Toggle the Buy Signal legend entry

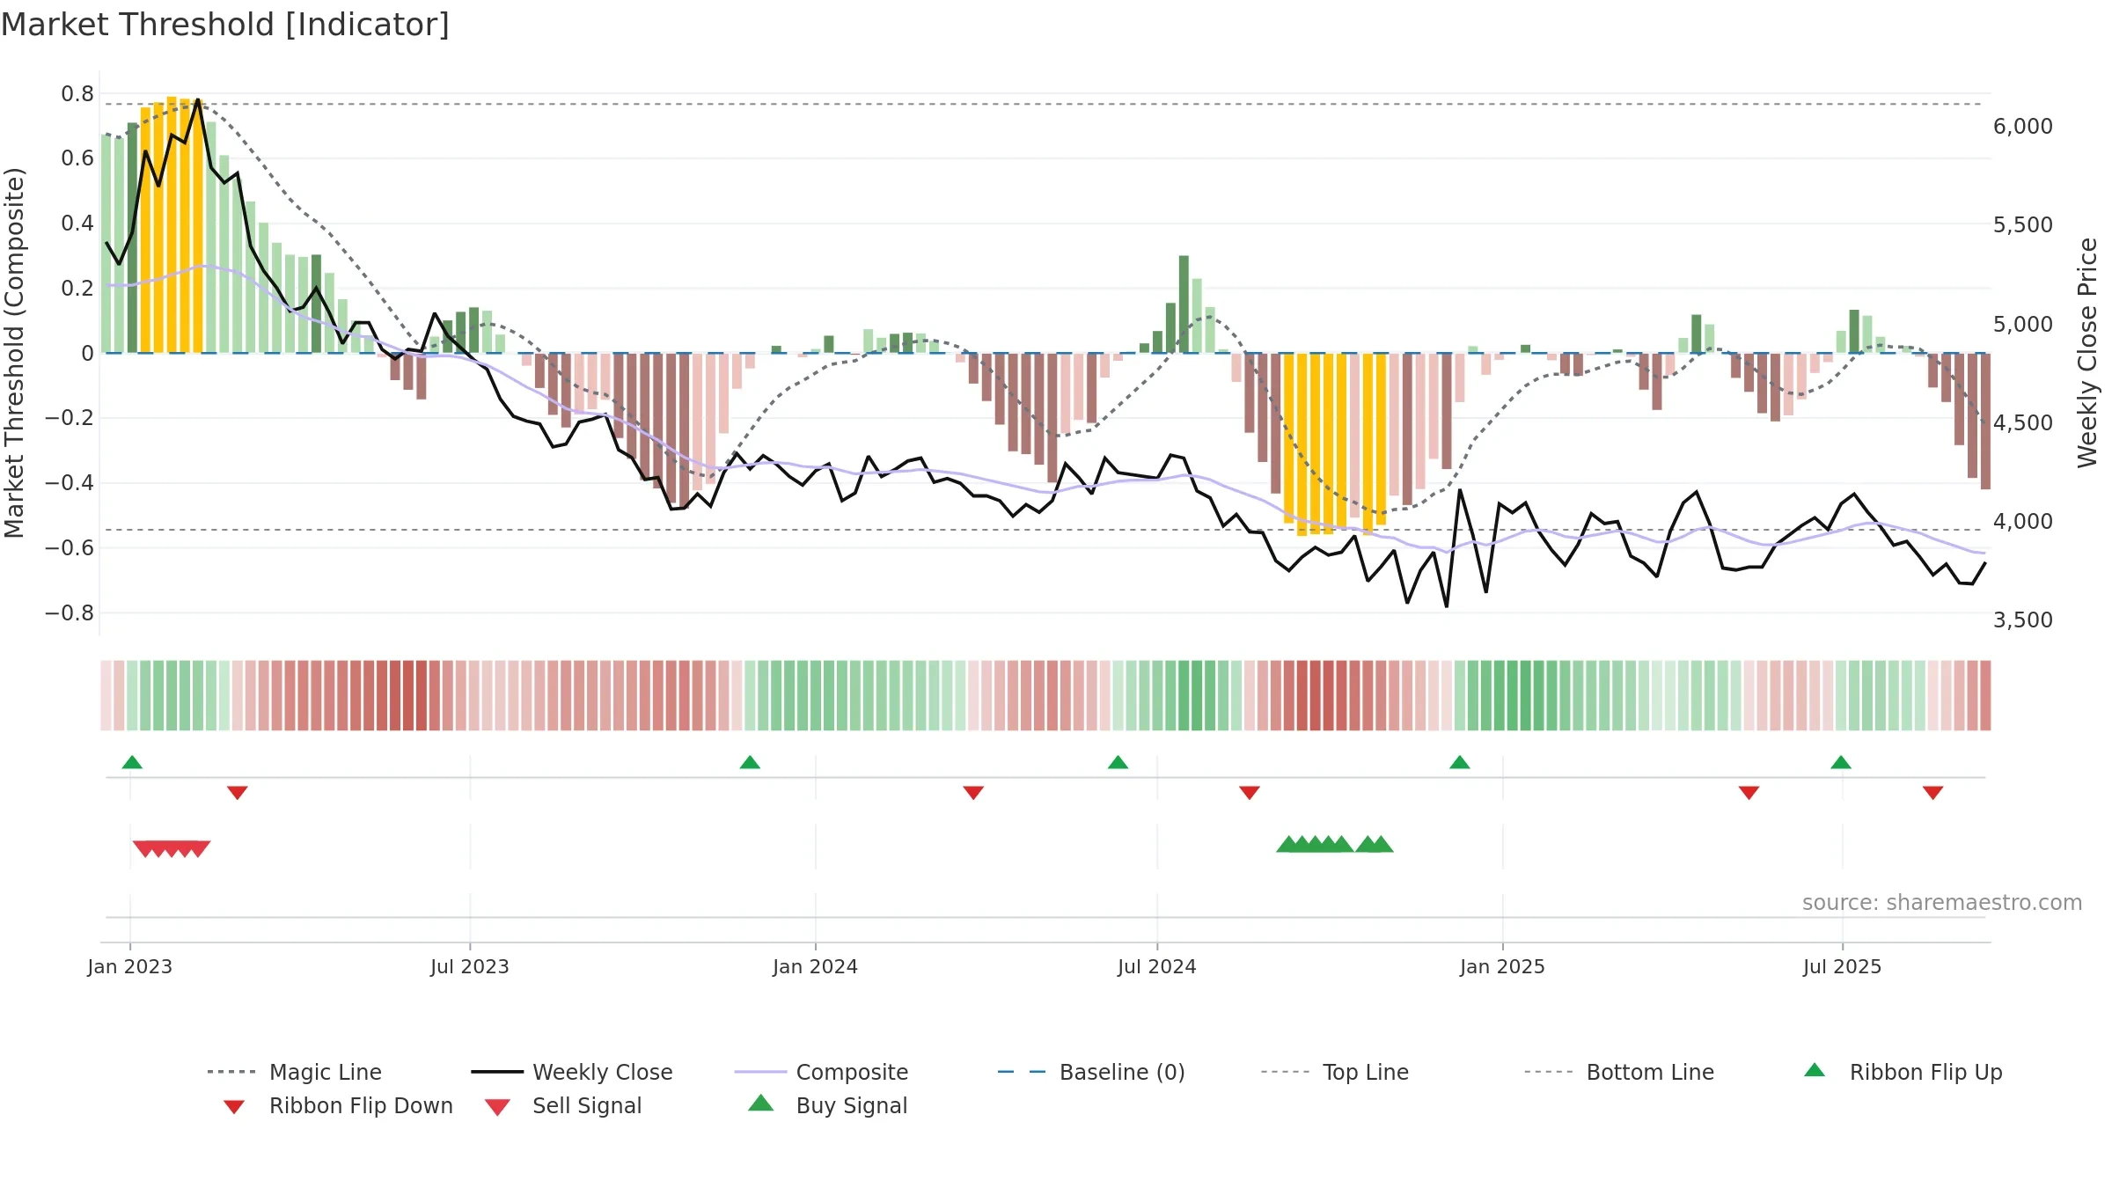pos(827,1105)
